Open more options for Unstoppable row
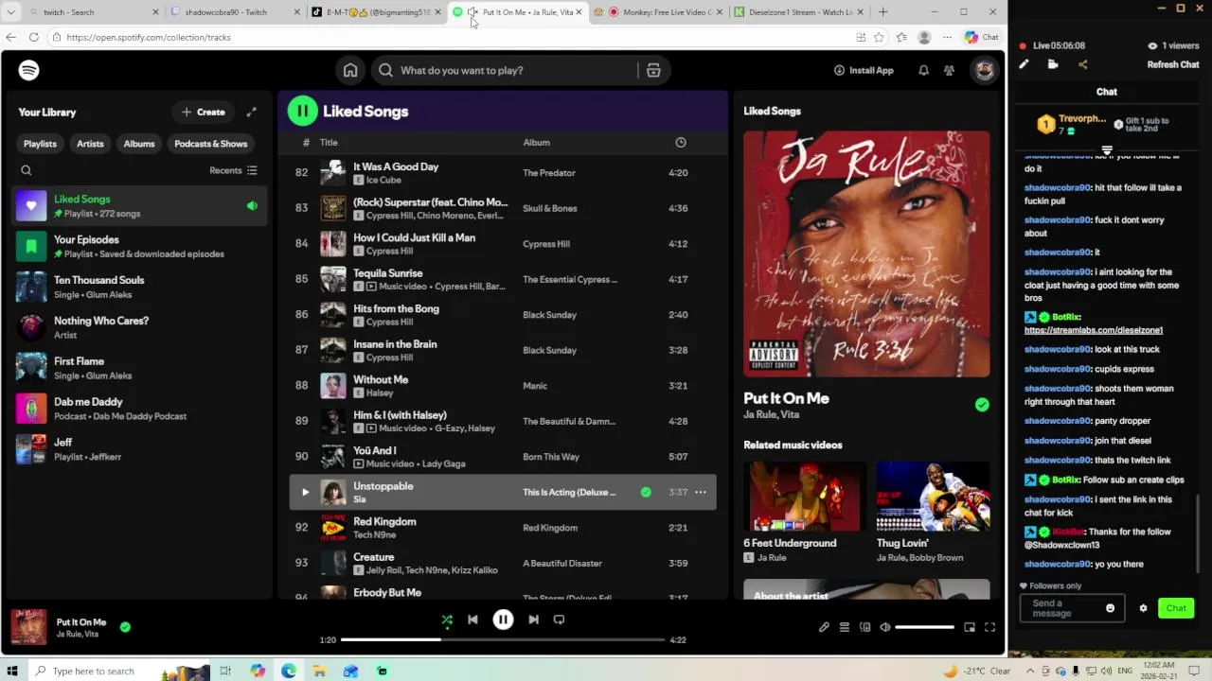The height and width of the screenshot is (681, 1212). click(701, 492)
